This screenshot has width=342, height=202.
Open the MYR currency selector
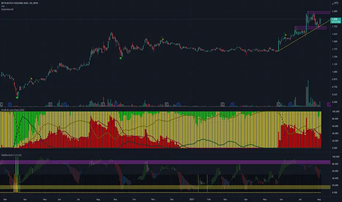click(336, 3)
